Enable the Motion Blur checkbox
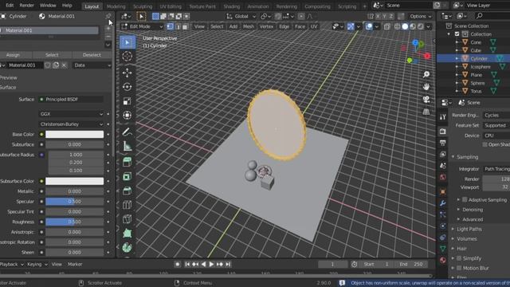Screen dimensions: 510x287 click(459, 268)
